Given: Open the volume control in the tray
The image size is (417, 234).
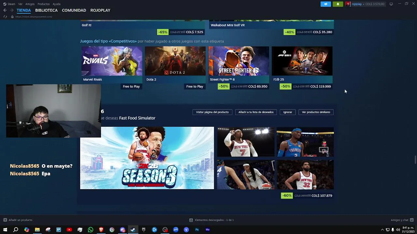Looking at the screenshot, I should [x=398, y=230].
